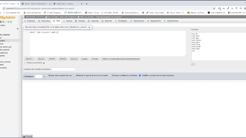Click the Rufus bookmark
Screen dimensions: 246x138
[x=155, y=13]
